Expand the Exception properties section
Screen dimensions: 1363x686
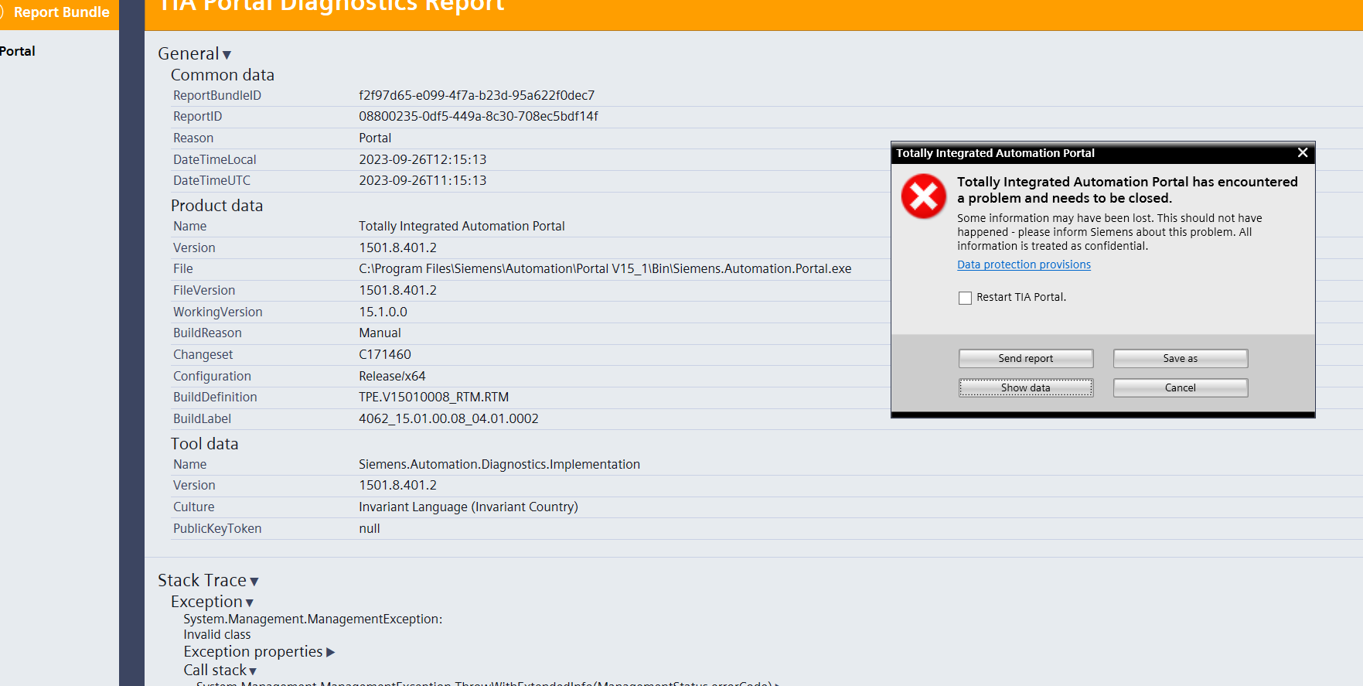[331, 652]
